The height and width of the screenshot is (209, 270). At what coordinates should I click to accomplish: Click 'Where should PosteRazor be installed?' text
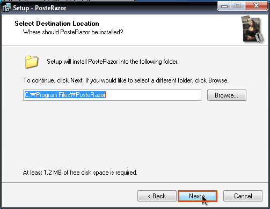(x=73, y=32)
